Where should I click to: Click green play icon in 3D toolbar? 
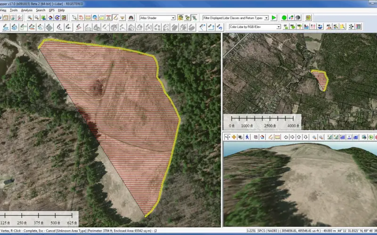click(x=371, y=137)
